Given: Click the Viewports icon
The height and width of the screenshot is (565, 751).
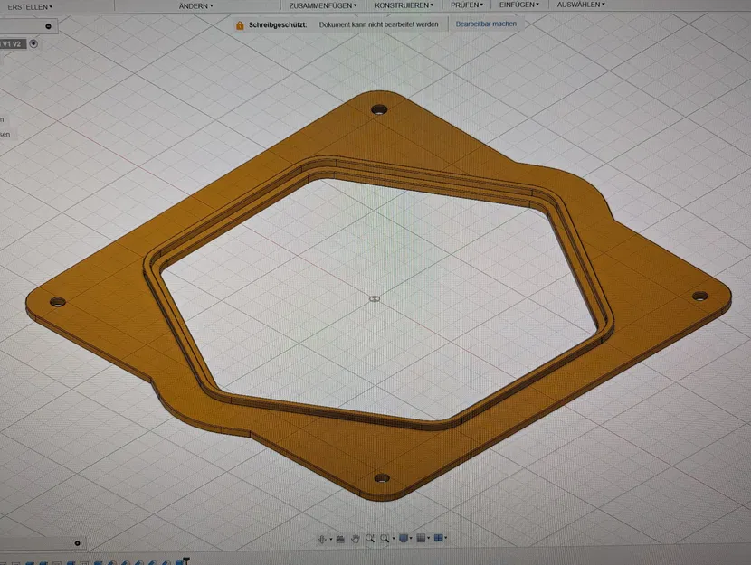Looking at the screenshot, I should click(439, 539).
